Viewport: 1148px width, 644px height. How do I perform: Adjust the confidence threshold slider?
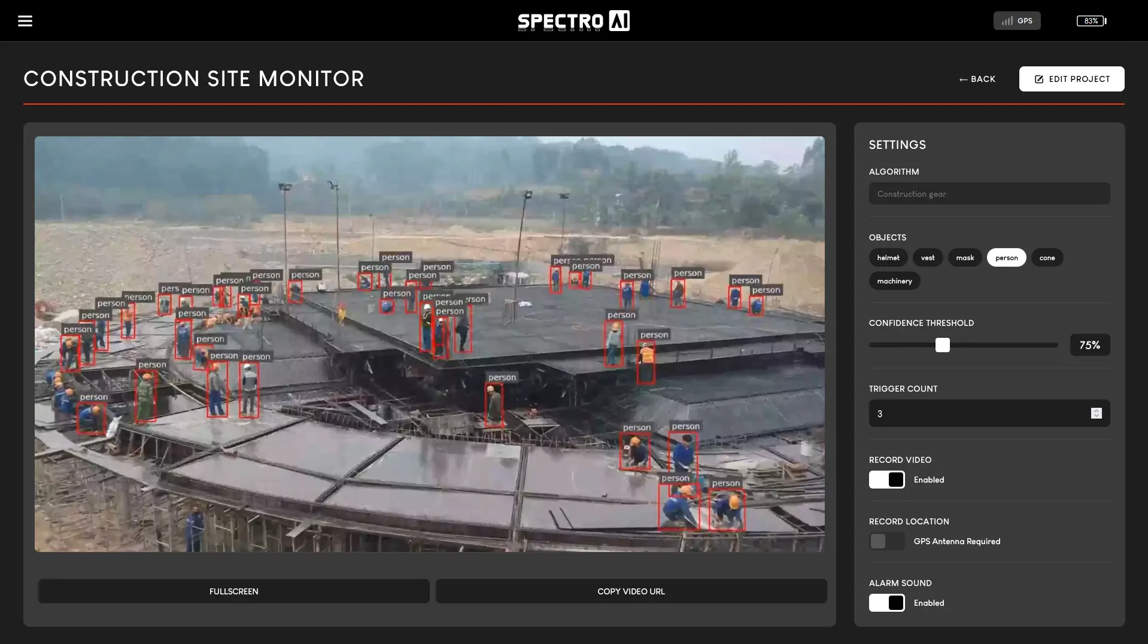pos(943,345)
